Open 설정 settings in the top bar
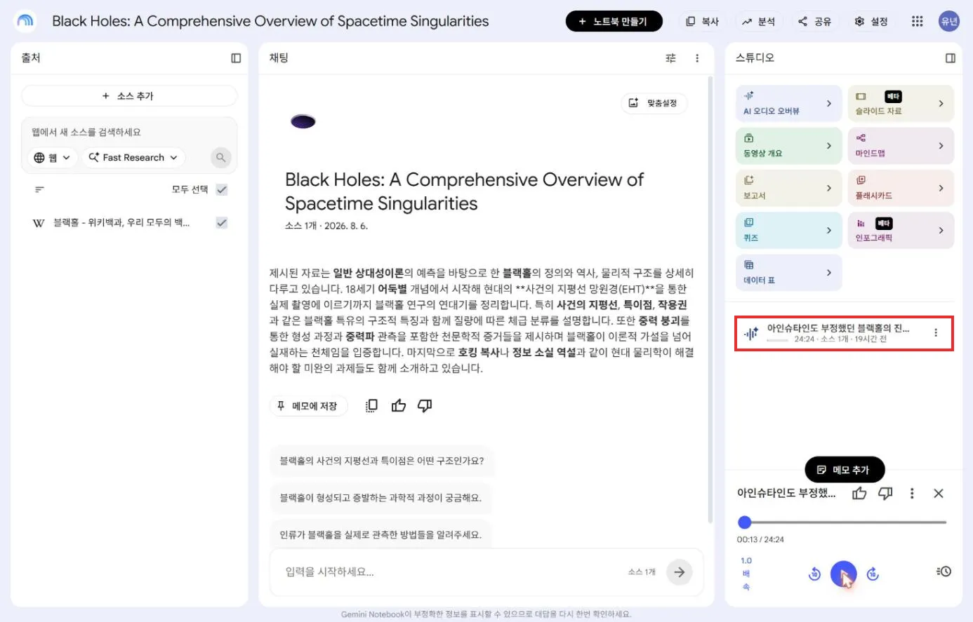This screenshot has width=973, height=622. coord(871,22)
